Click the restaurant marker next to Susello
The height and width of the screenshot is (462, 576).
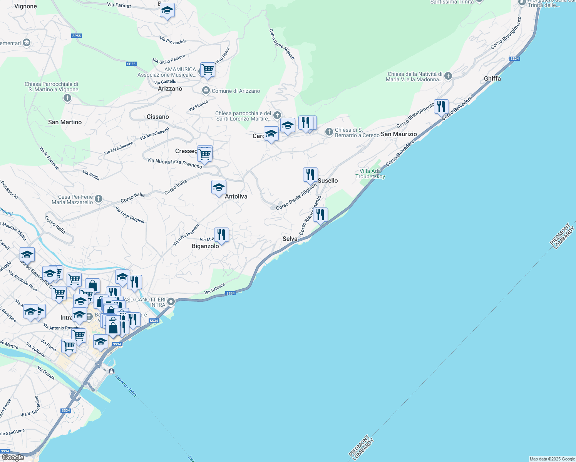pos(310,175)
